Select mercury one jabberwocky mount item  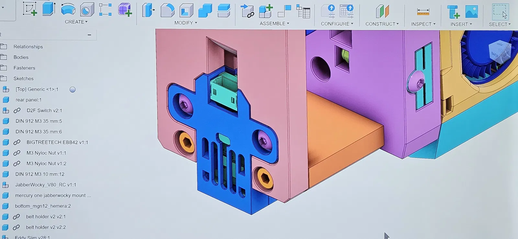[53, 196]
